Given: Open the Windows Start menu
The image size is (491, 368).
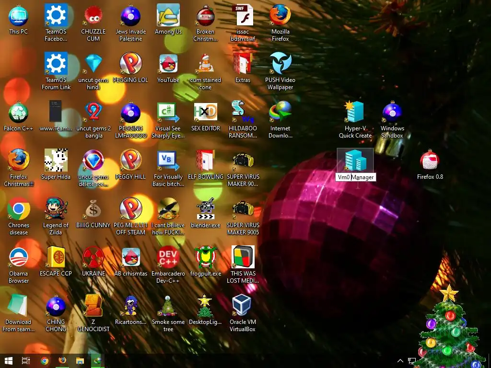Looking at the screenshot, I should (x=9, y=361).
